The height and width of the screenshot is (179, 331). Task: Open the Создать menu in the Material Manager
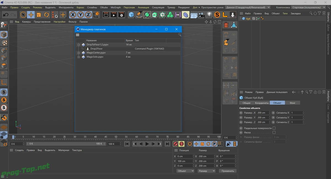[x=19, y=150]
